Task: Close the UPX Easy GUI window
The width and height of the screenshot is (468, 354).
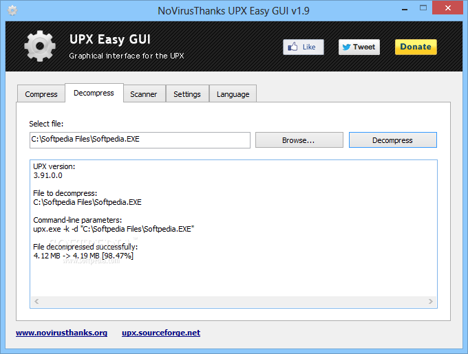Action: [448, 8]
